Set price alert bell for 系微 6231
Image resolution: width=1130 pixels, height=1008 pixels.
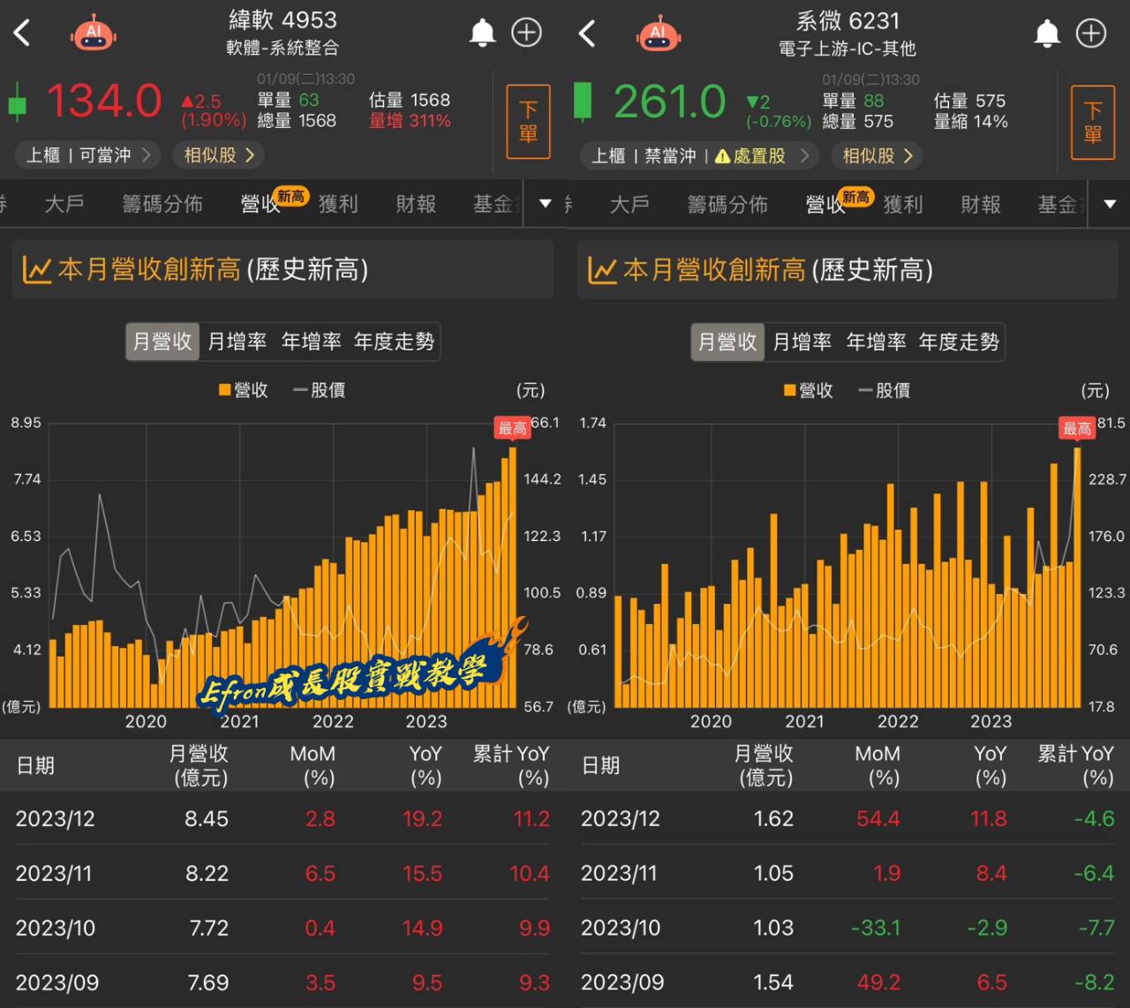(x=1047, y=34)
